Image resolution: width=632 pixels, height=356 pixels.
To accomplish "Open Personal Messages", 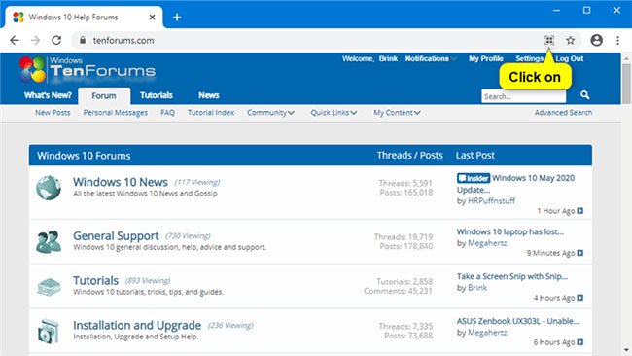I will (x=116, y=113).
